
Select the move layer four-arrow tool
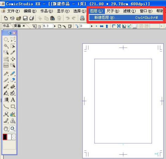[13, 59]
